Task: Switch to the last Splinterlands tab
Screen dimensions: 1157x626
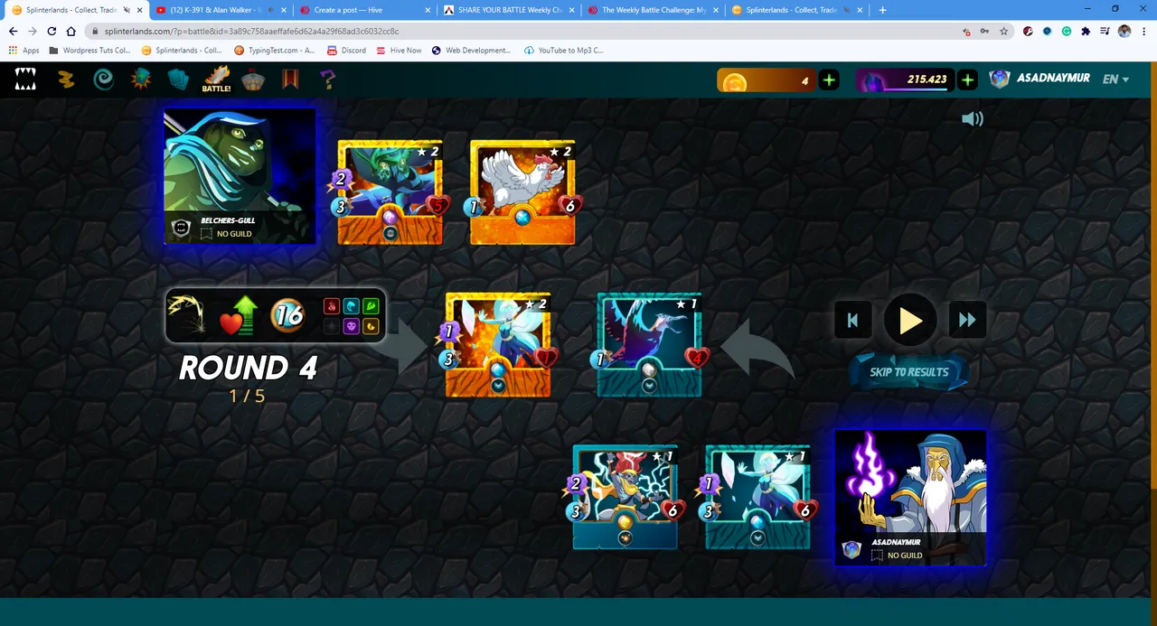Action: click(797, 10)
